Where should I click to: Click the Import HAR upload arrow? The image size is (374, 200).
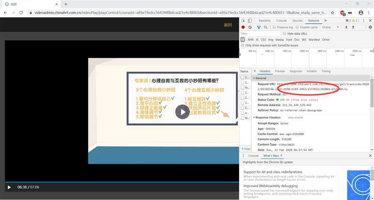point(346,27)
